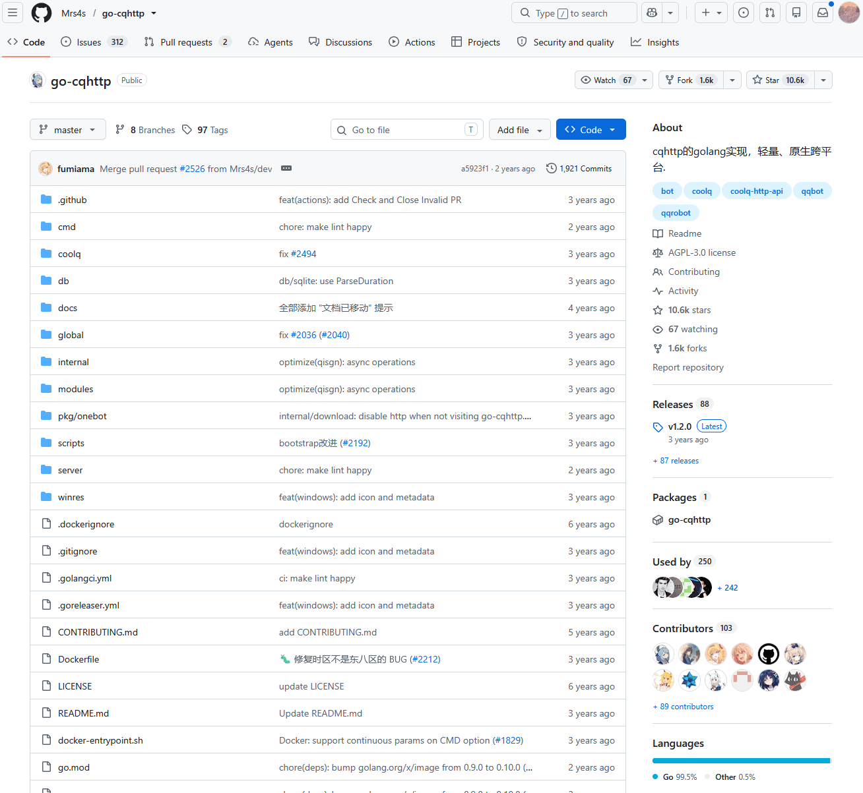The width and height of the screenshot is (863, 793).
Task: Open the GitHub-logo contributor avatar
Action: (x=769, y=654)
